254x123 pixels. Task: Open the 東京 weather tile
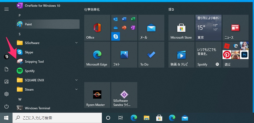[209, 28]
